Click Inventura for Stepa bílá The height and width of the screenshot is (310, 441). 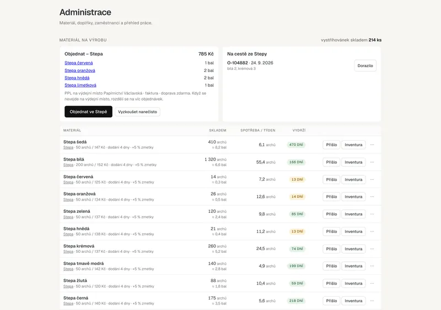click(x=353, y=162)
